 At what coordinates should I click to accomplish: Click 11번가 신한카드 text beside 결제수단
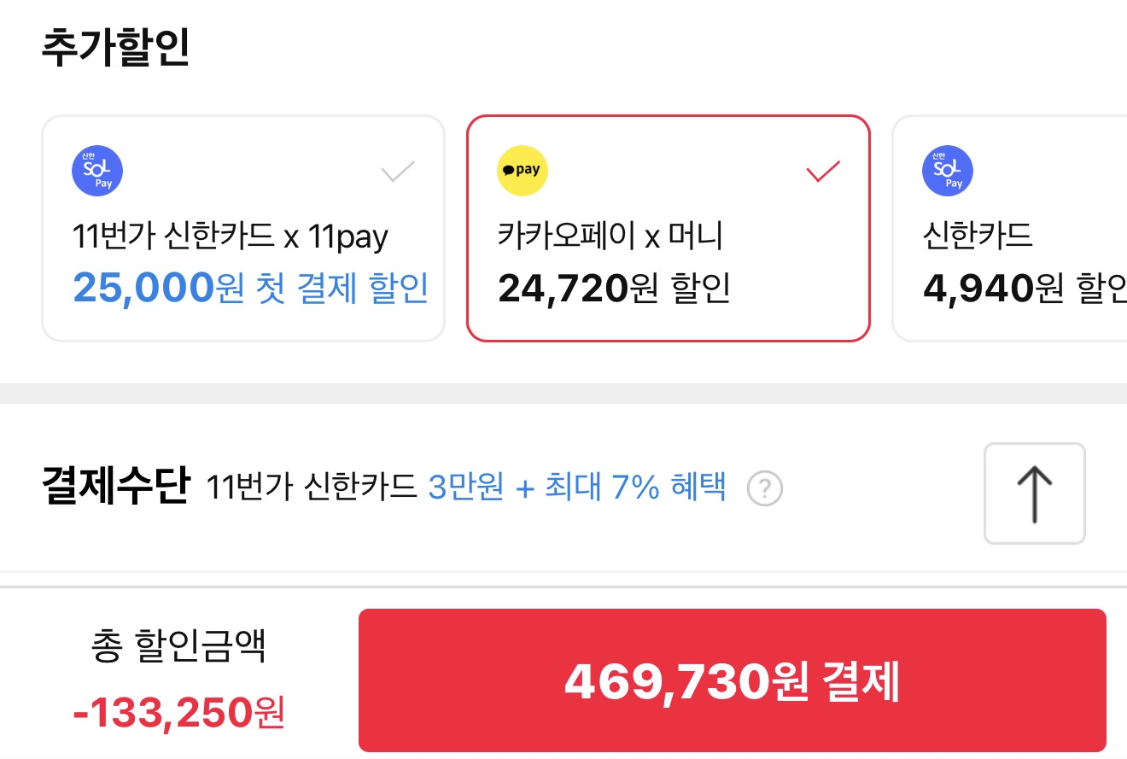coord(312,488)
